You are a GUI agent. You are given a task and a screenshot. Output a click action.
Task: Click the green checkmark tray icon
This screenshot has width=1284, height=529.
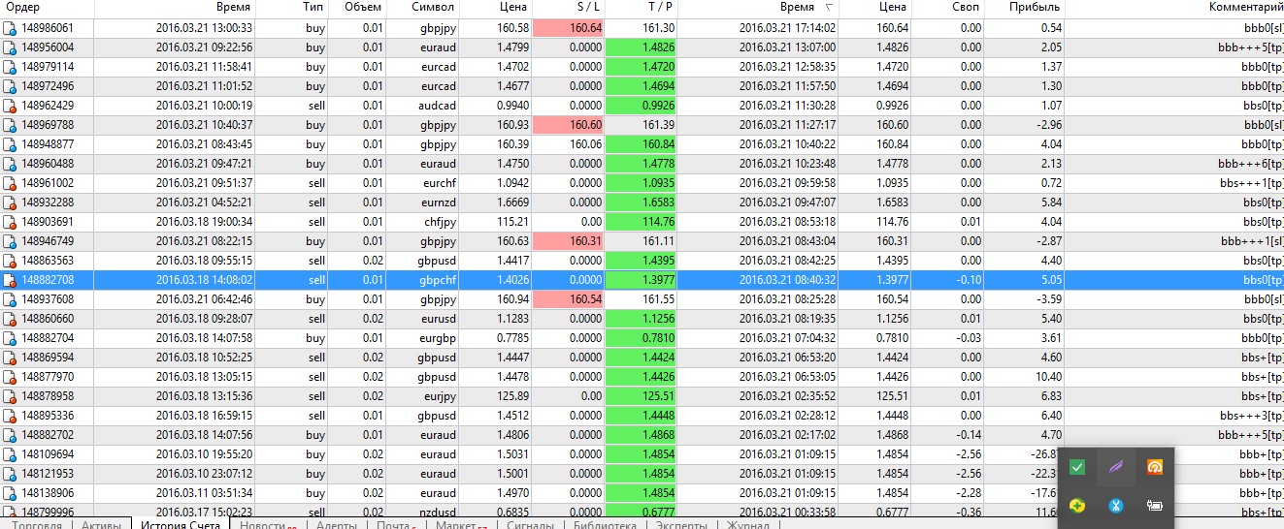tap(1076, 467)
